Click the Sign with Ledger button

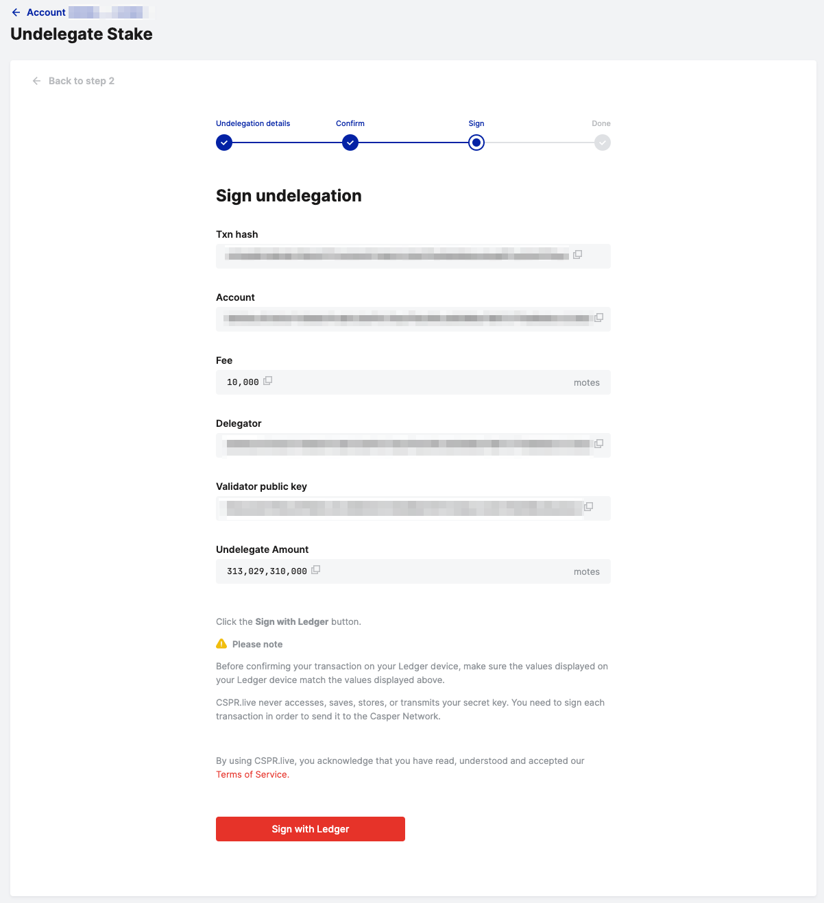tap(310, 829)
